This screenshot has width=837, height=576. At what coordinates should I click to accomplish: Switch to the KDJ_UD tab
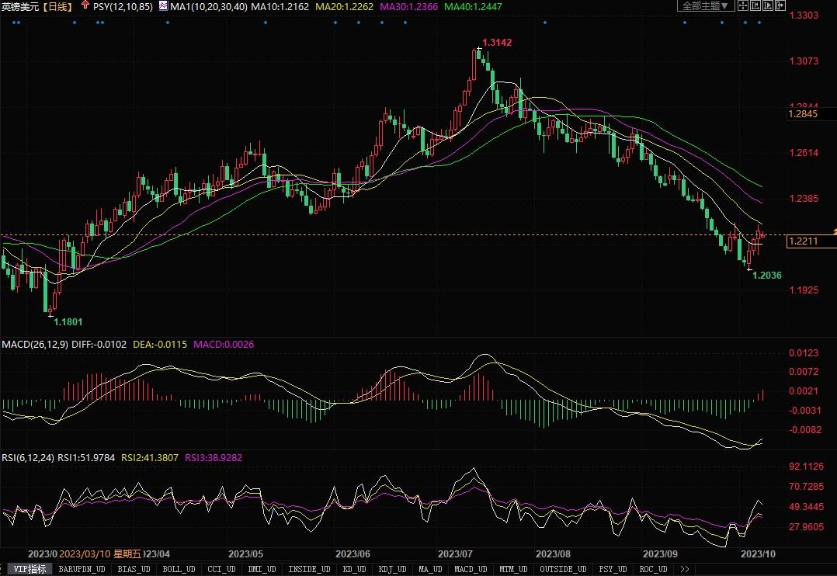click(393, 569)
